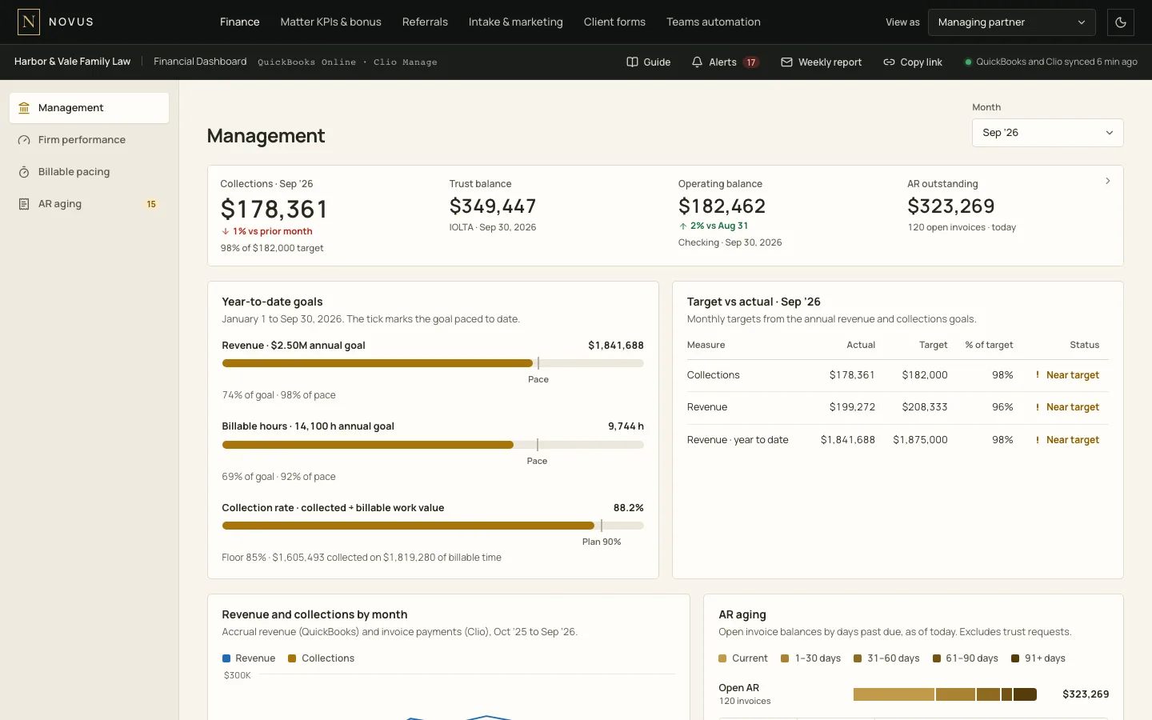Select the Client forms tab

[x=614, y=22]
